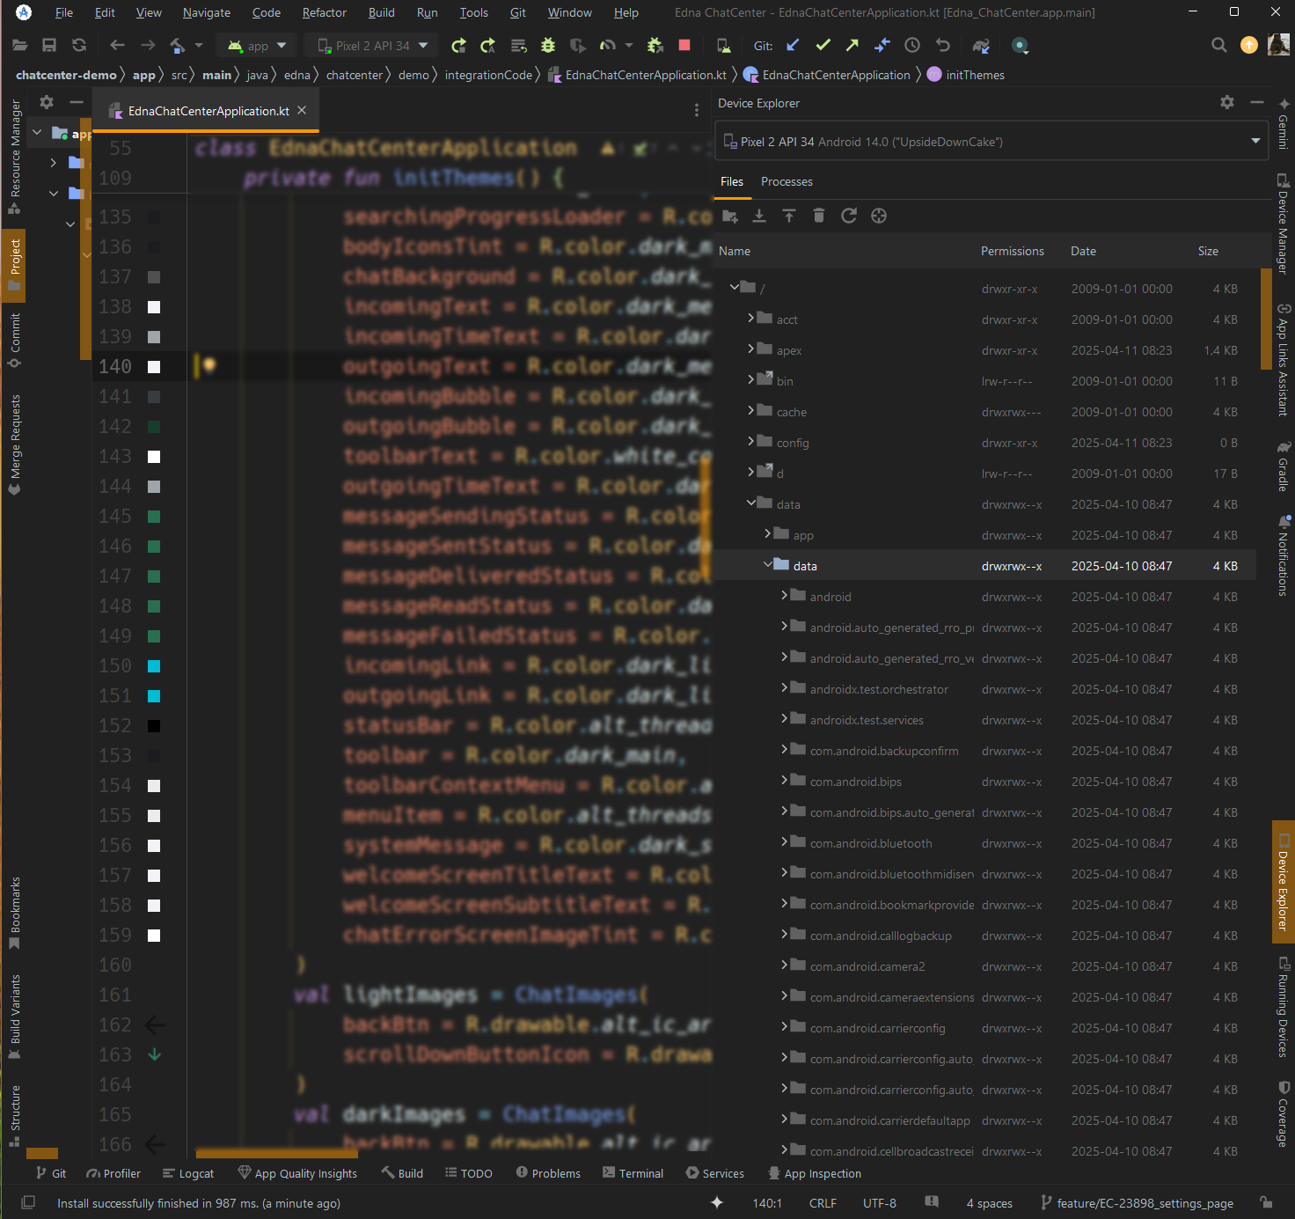Switch to the Processes tab
This screenshot has height=1219, width=1295.
pyautogui.click(x=787, y=181)
